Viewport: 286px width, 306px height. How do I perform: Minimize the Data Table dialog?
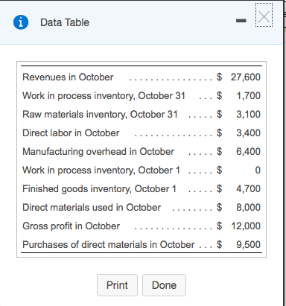(241, 21)
